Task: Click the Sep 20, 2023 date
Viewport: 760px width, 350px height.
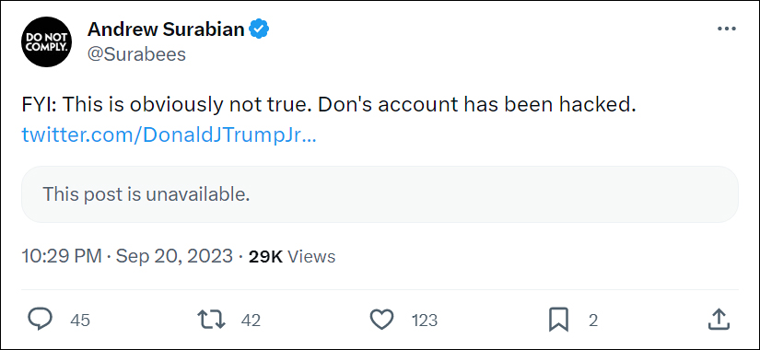Action: coord(174,256)
